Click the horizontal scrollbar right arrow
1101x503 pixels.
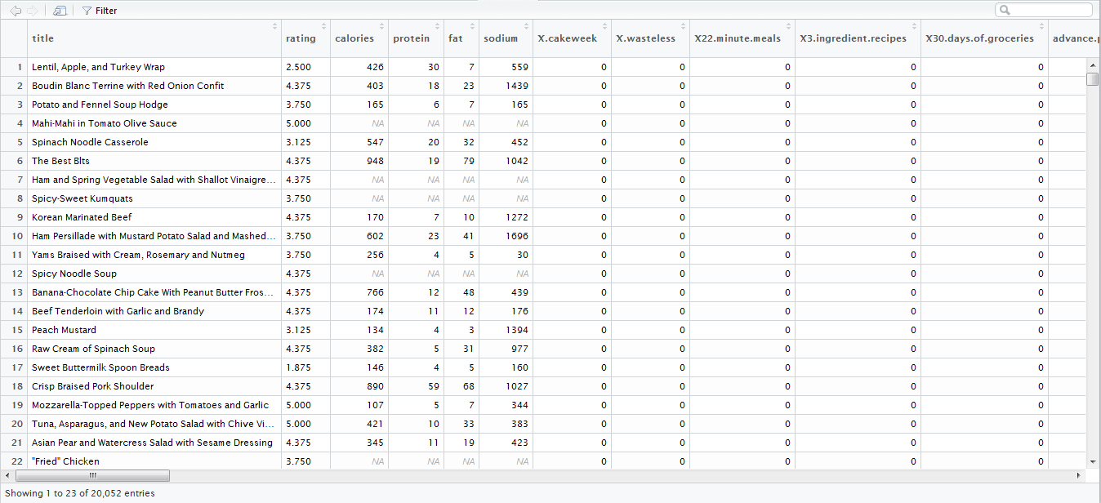[1080, 475]
